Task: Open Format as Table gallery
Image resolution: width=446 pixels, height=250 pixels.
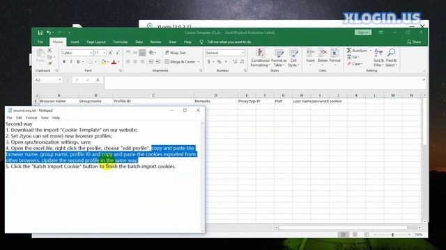Action: (279, 58)
